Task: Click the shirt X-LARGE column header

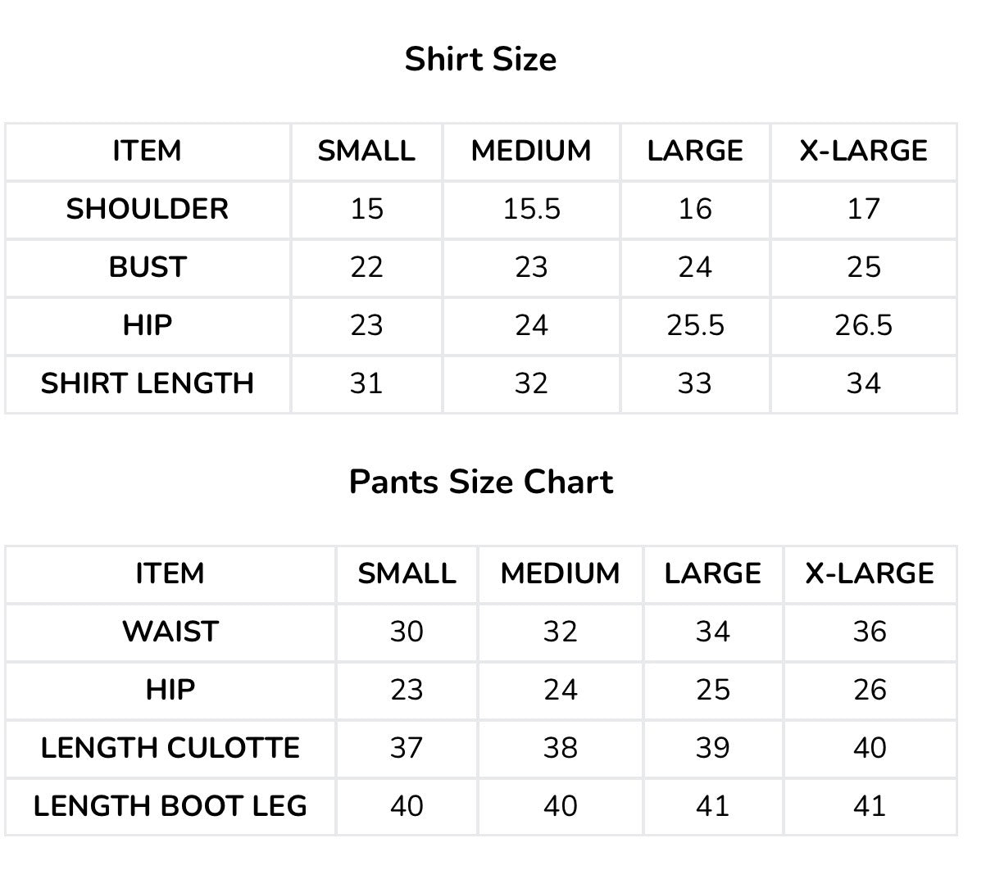Action: [x=863, y=151]
